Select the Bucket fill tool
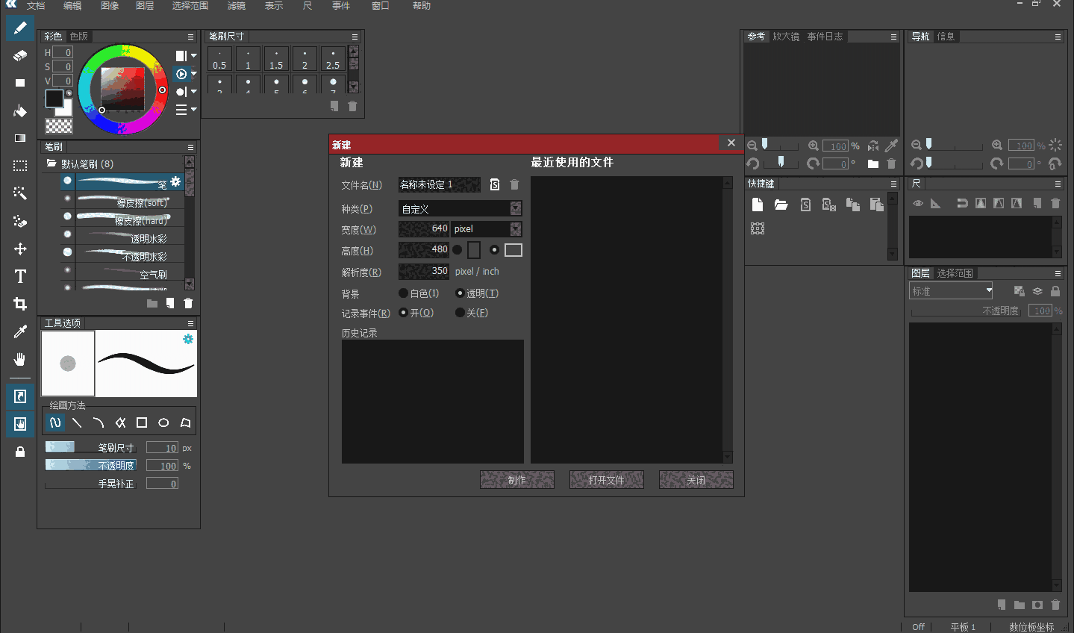The image size is (1074, 633). coord(19,110)
